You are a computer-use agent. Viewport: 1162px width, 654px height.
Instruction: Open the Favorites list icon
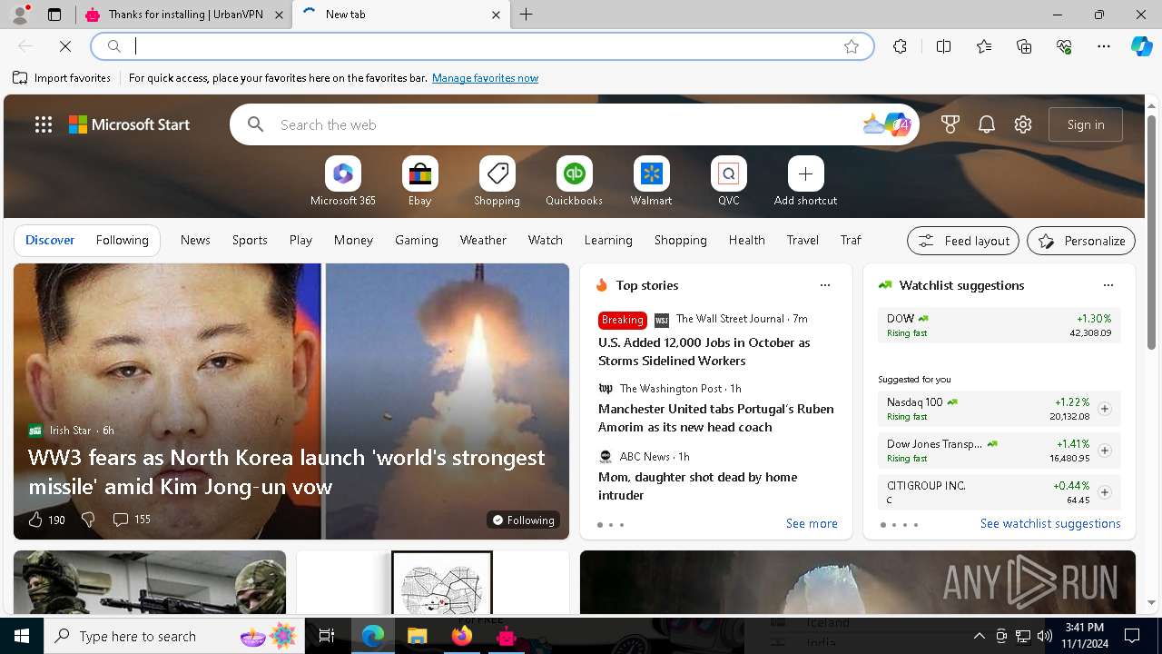[984, 46]
